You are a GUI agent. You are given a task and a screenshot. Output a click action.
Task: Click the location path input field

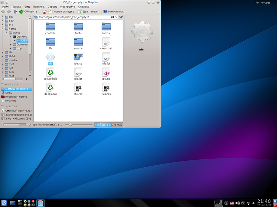pos(76,17)
